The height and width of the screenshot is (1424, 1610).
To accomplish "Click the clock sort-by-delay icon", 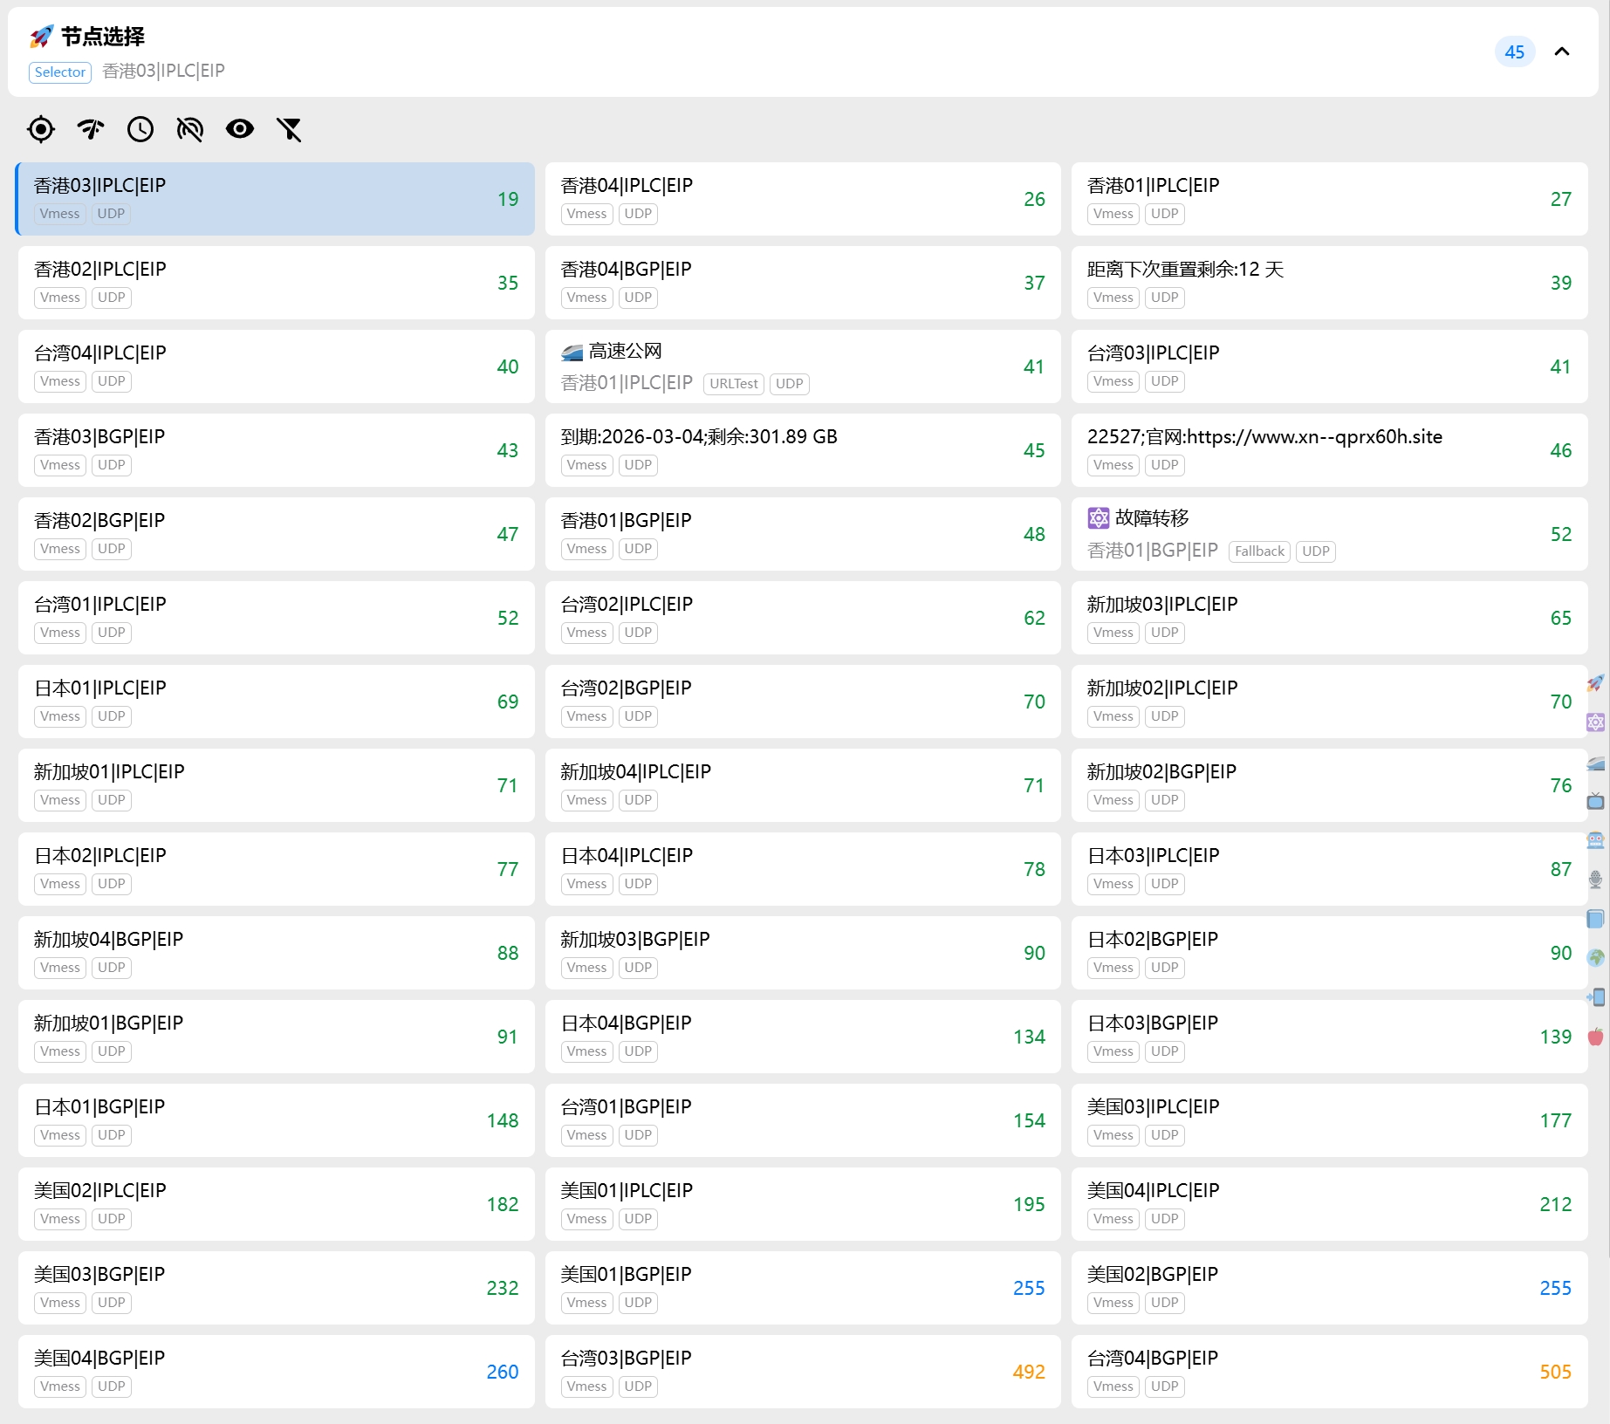I will tap(140, 129).
